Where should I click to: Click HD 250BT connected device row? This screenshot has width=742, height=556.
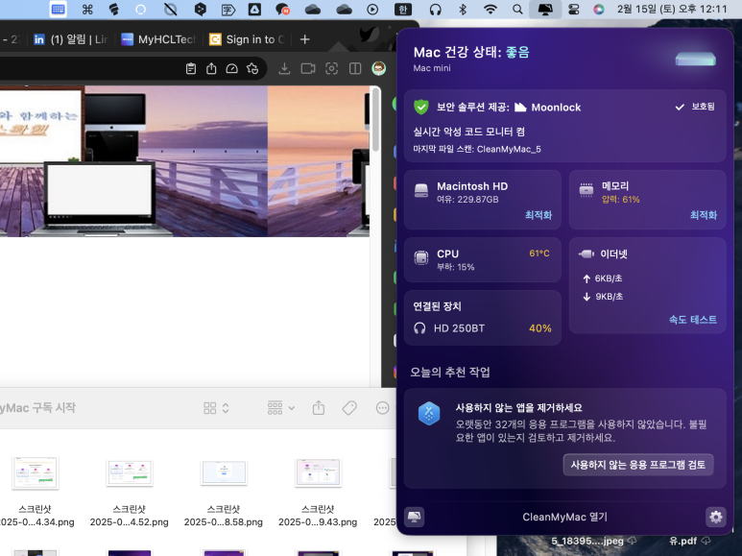pyautogui.click(x=483, y=328)
